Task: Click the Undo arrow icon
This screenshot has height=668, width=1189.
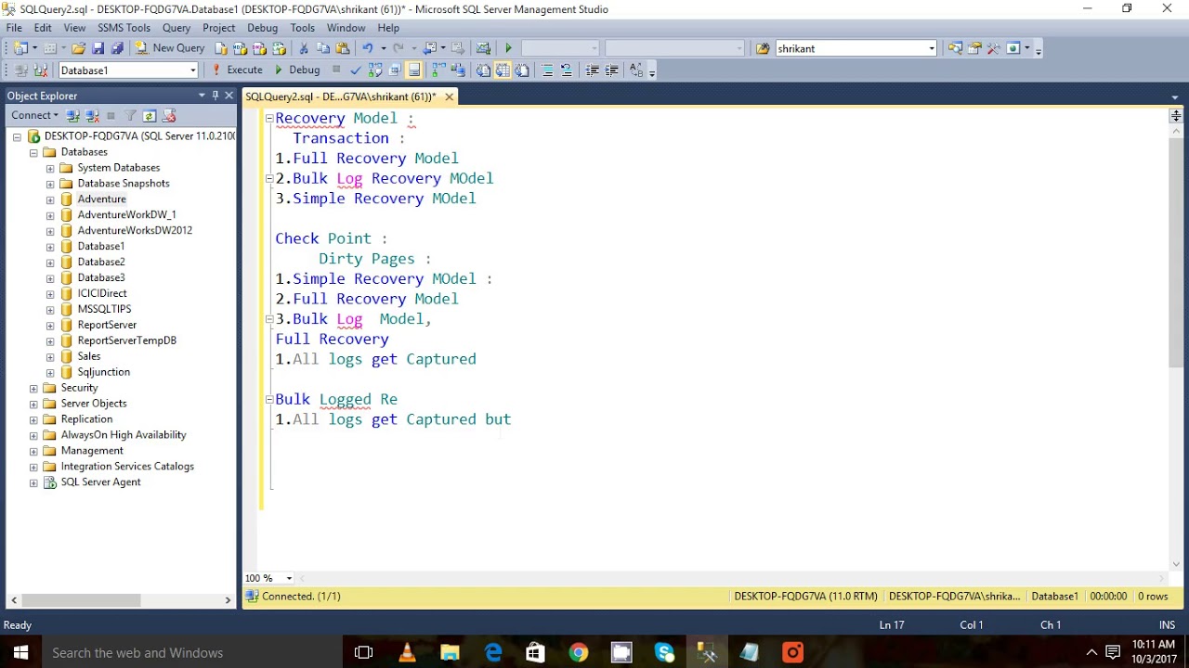Action: pyautogui.click(x=367, y=48)
